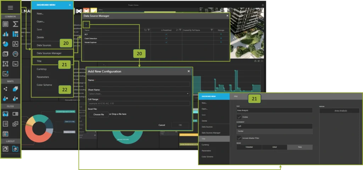Add a Gauge item from toolbox

pos(15,54)
